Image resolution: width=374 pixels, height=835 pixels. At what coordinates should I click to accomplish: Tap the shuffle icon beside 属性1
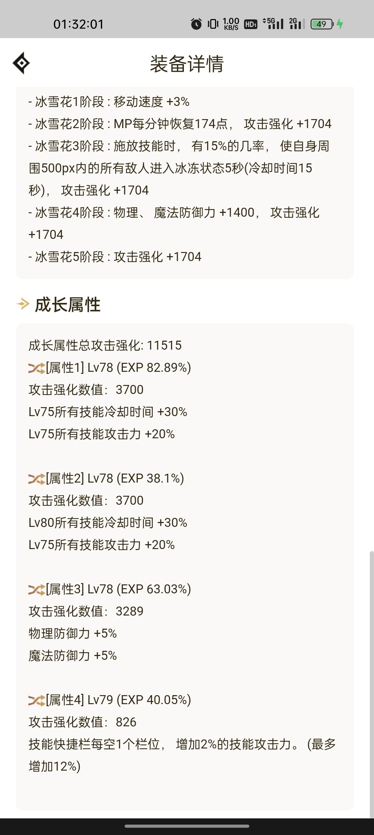tap(37, 368)
